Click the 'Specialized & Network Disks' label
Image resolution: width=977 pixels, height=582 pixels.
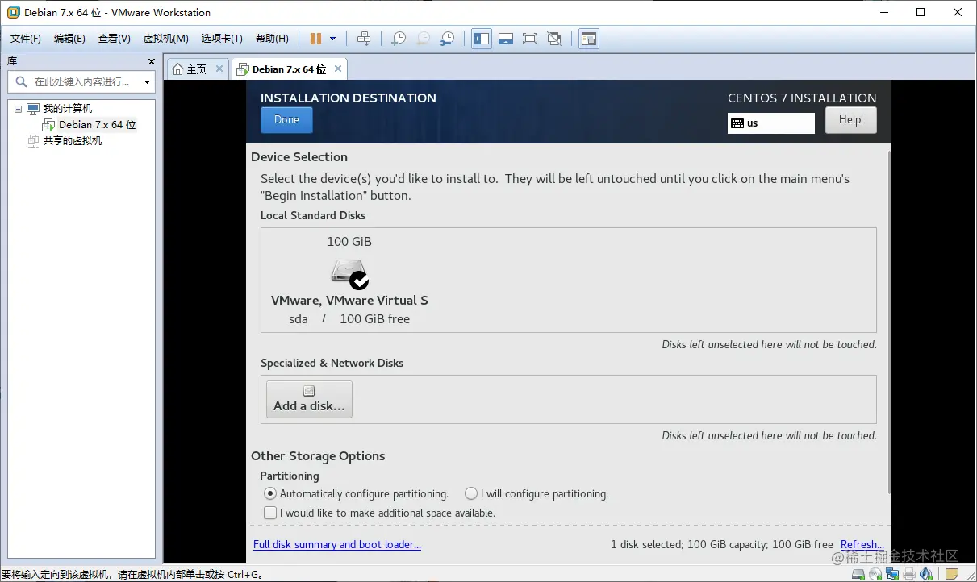click(332, 364)
